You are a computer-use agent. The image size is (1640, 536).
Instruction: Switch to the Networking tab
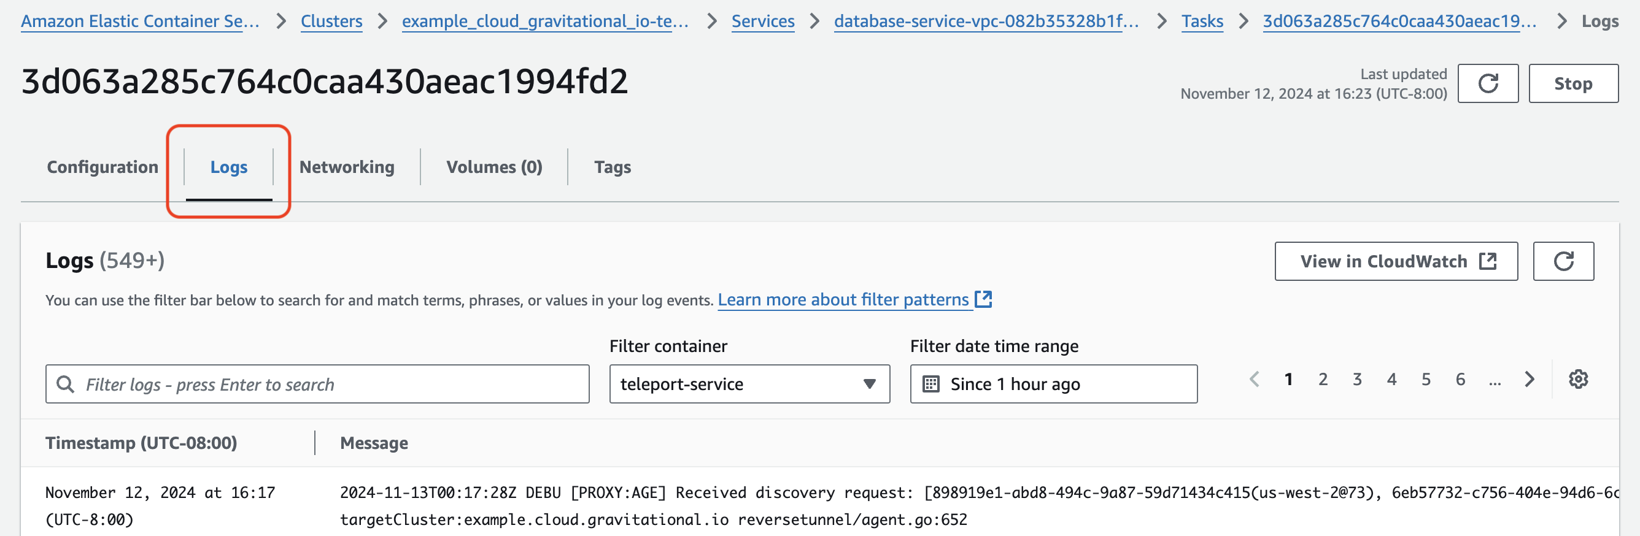coord(346,167)
